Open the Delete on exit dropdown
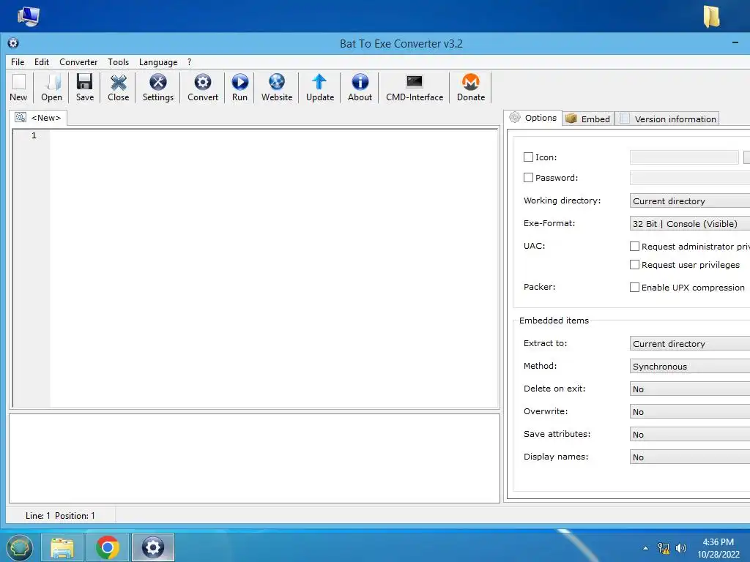 click(690, 389)
